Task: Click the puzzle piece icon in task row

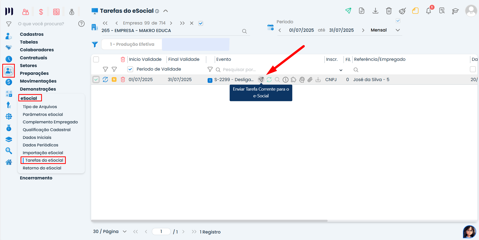Action: pyautogui.click(x=293, y=80)
